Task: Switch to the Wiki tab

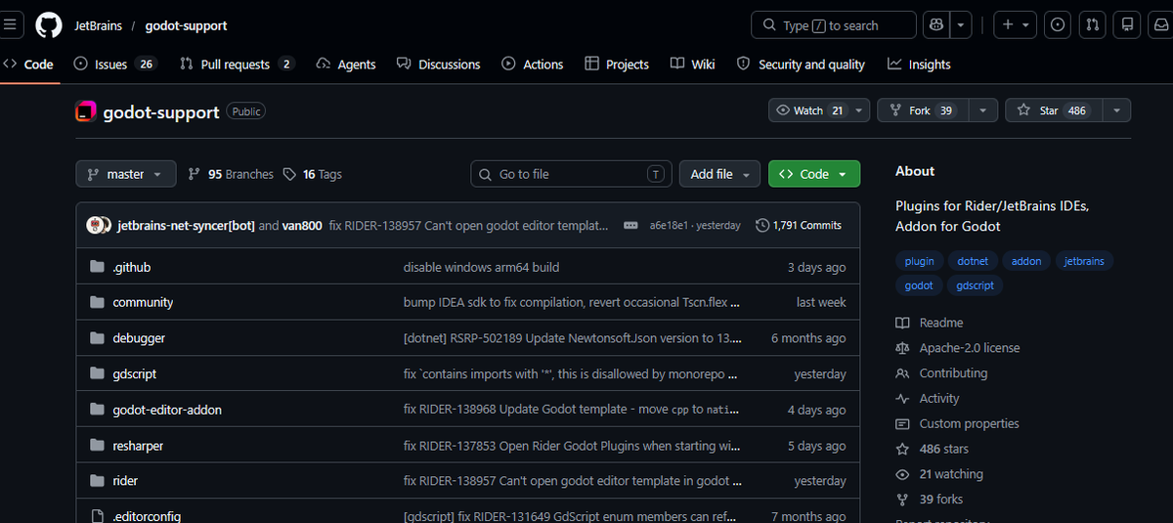Action: [693, 65]
